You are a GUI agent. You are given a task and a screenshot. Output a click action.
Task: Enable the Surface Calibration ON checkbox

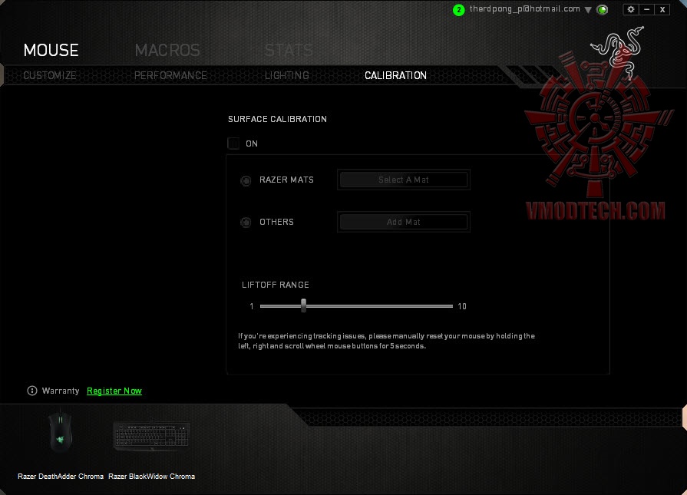[233, 144]
